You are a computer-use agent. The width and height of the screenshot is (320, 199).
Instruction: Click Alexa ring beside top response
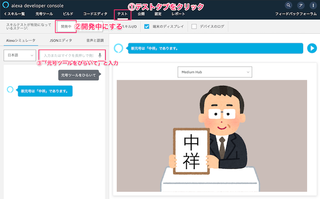(118, 48)
